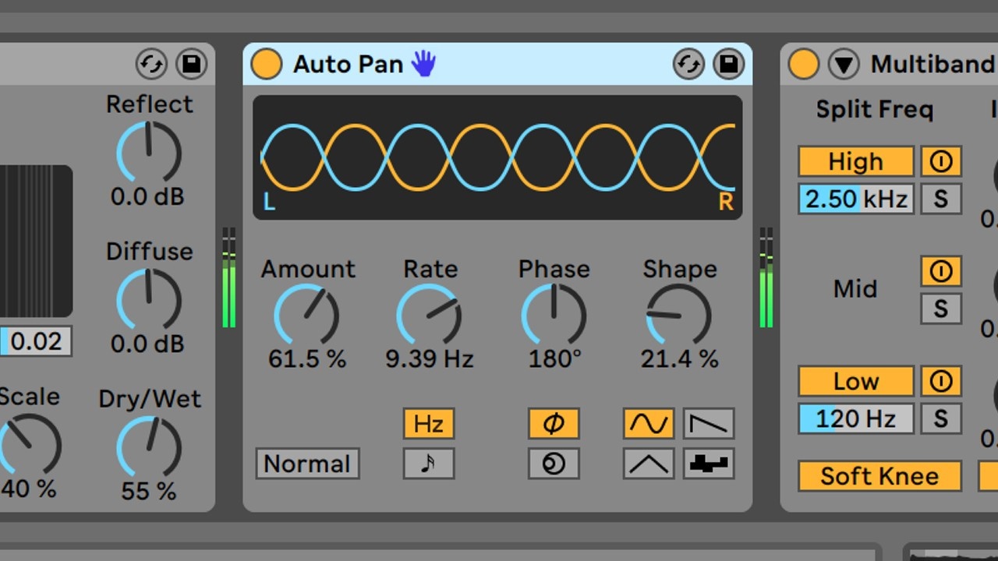Collapse the Multiband device with the triangle
The width and height of the screenshot is (998, 561).
click(x=844, y=64)
